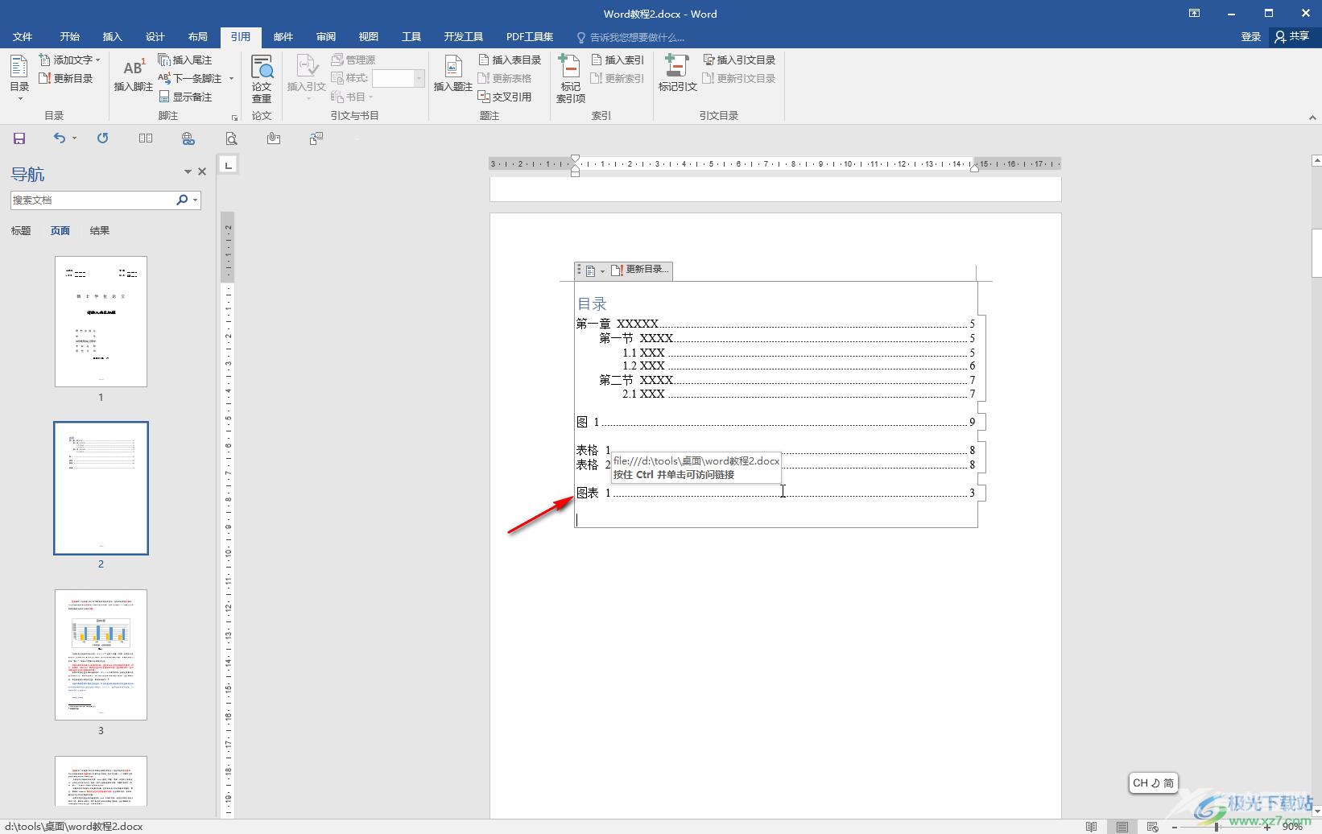Screen dimensions: 1322x834
Task: Click 下一条脚注 button
Action: click(x=190, y=78)
